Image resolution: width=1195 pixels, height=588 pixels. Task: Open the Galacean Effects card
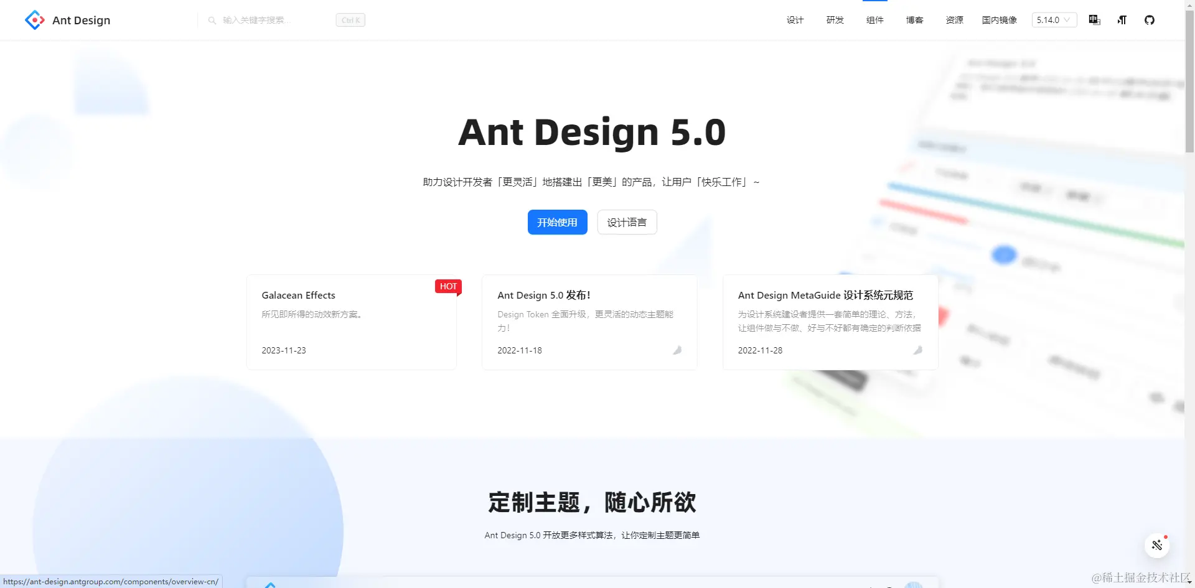[x=352, y=322]
